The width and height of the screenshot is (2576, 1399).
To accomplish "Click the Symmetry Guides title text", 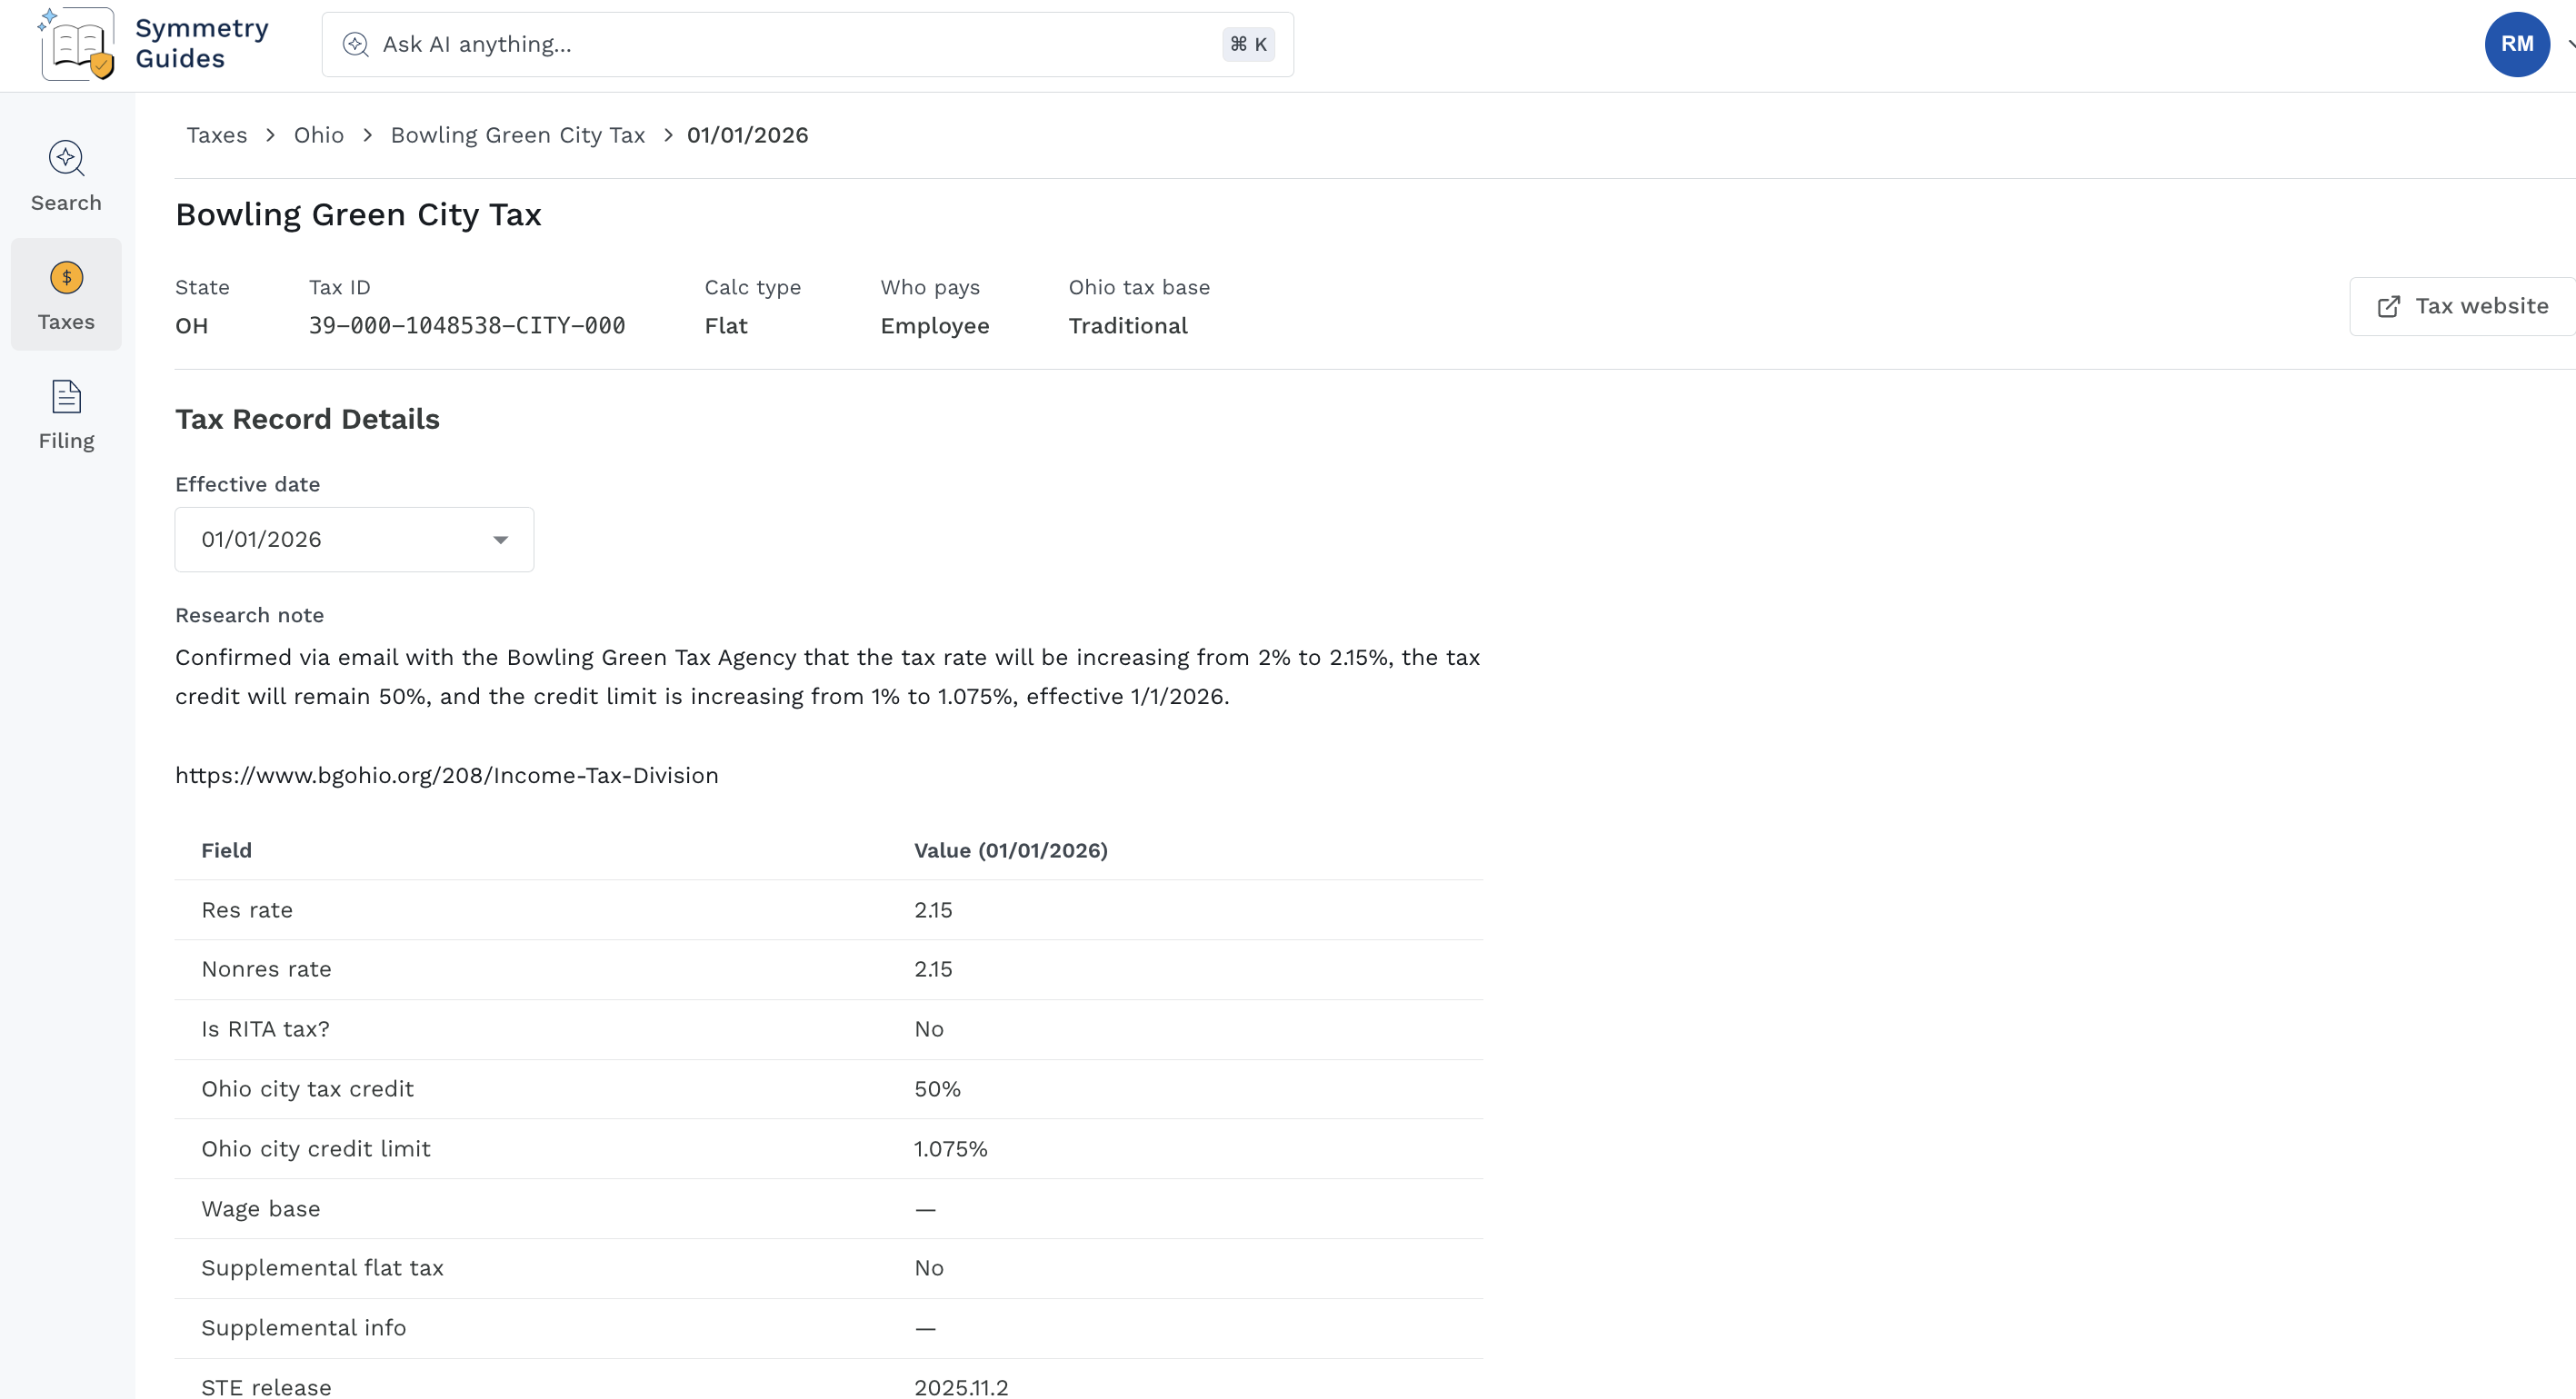I will point(201,43).
